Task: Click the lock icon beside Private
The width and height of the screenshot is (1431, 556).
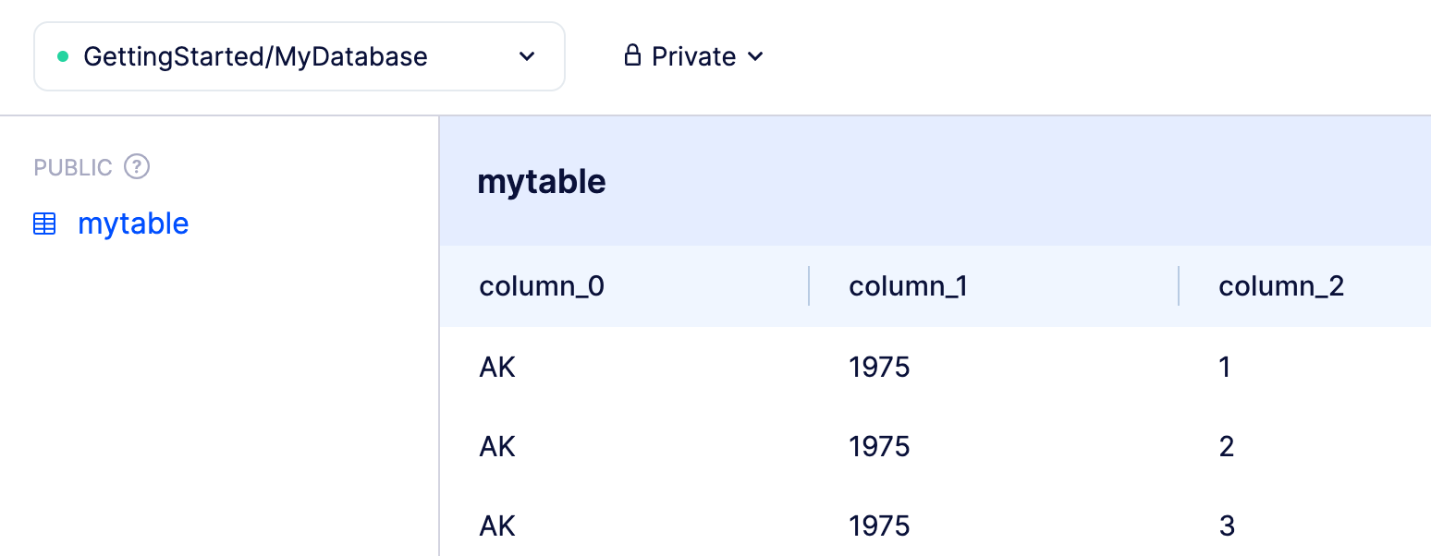Action: [x=632, y=56]
